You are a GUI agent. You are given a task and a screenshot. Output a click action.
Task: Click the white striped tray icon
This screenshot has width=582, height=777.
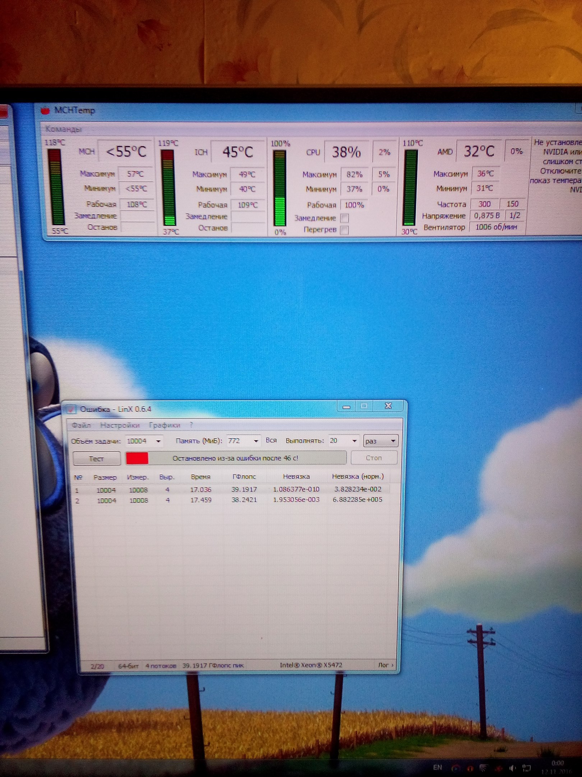click(x=484, y=768)
